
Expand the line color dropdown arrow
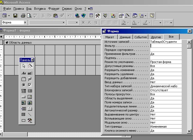pos(150,23)
